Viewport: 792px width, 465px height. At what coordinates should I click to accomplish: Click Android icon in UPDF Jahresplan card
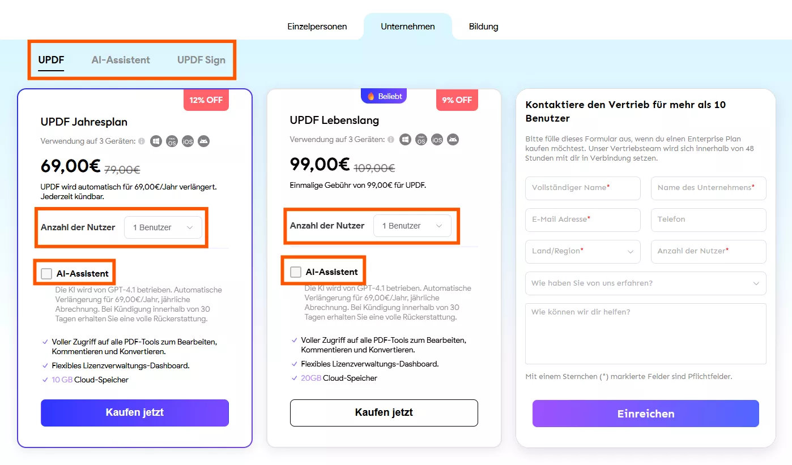[x=203, y=141]
